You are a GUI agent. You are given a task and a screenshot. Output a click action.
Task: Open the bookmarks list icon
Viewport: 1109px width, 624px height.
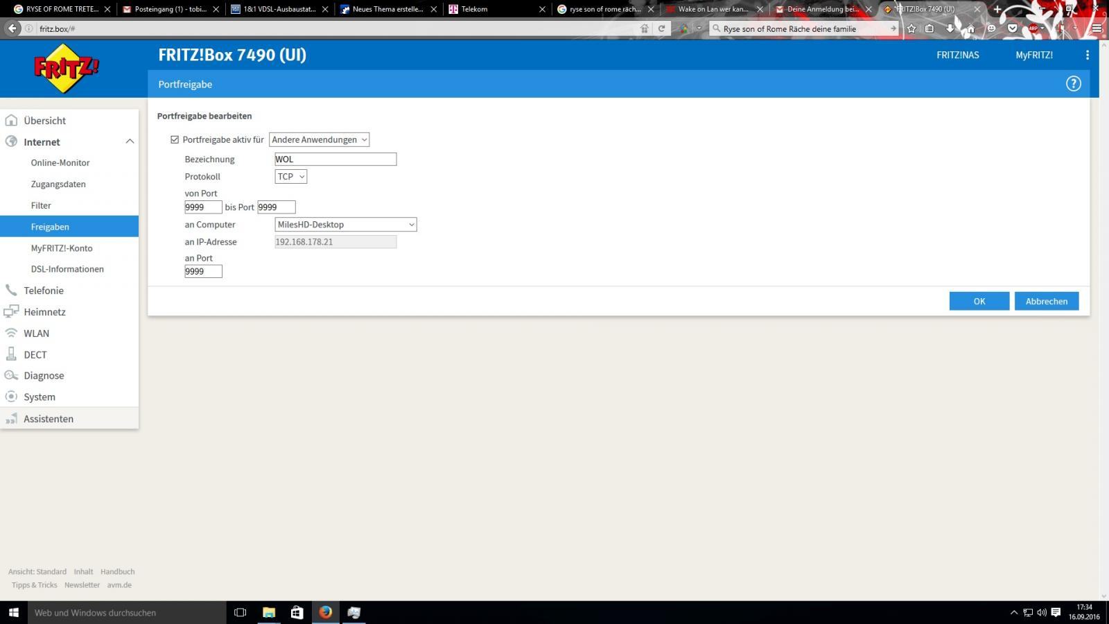click(929, 28)
